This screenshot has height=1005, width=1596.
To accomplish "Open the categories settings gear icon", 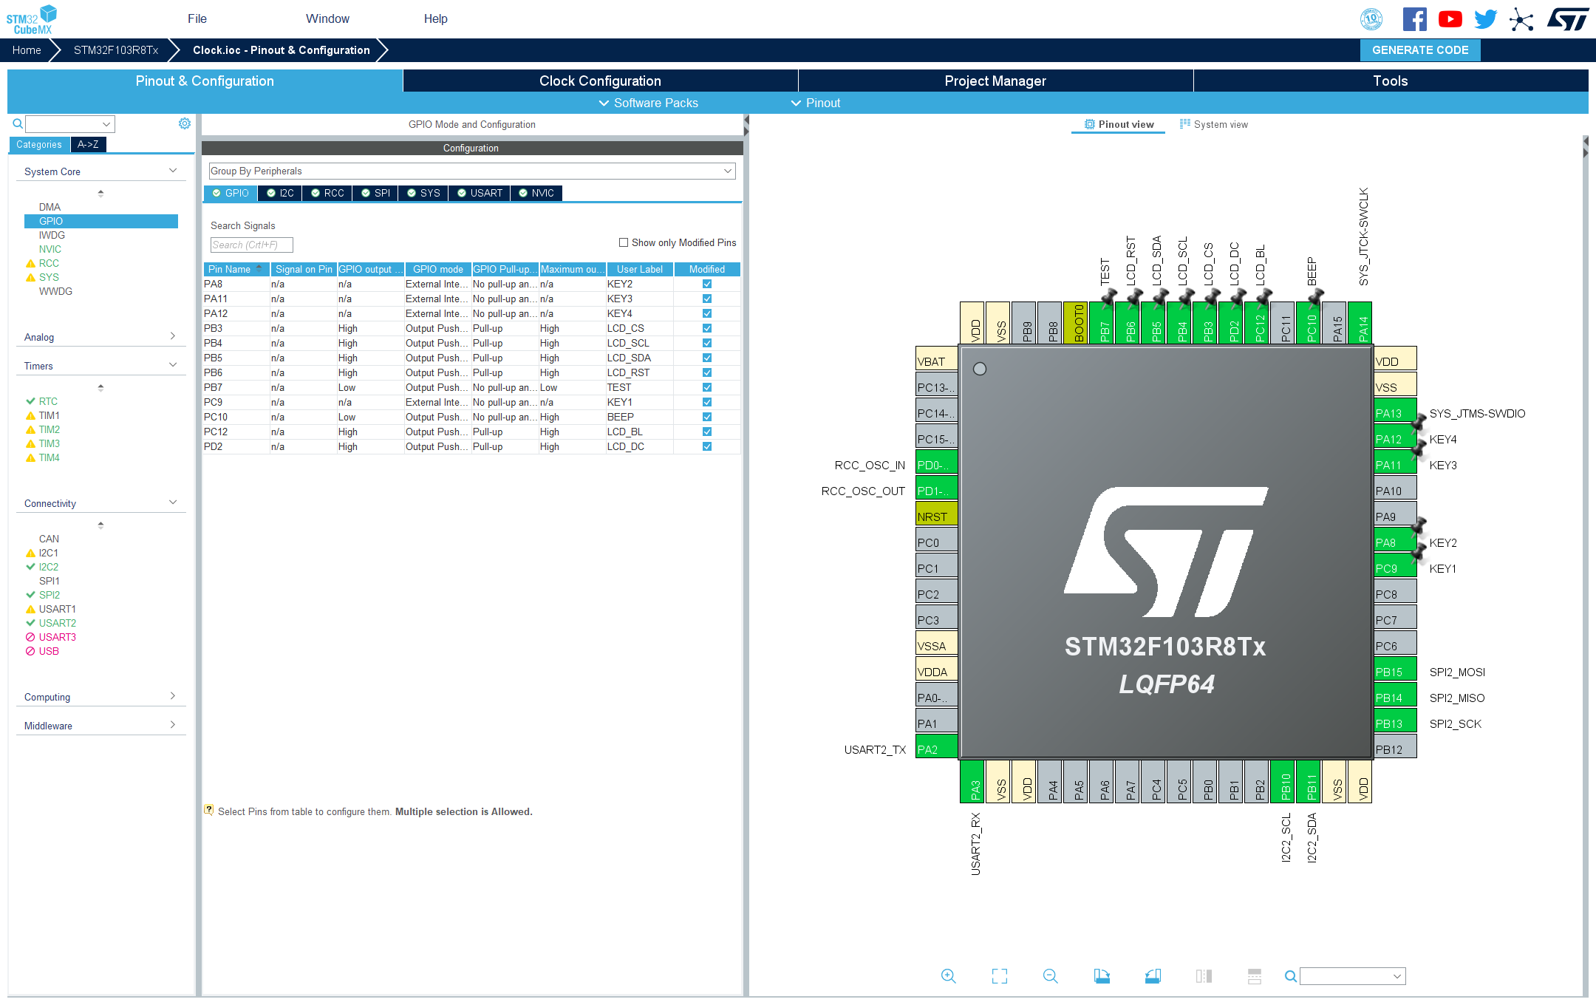I will pyautogui.click(x=185, y=123).
